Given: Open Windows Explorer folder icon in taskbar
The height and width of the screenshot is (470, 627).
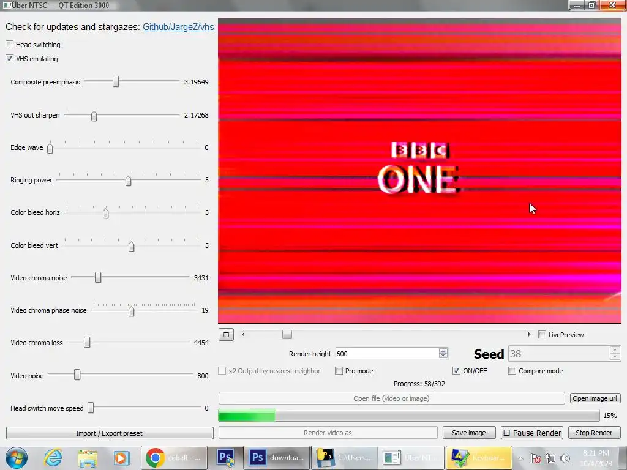Looking at the screenshot, I should coord(87,458).
